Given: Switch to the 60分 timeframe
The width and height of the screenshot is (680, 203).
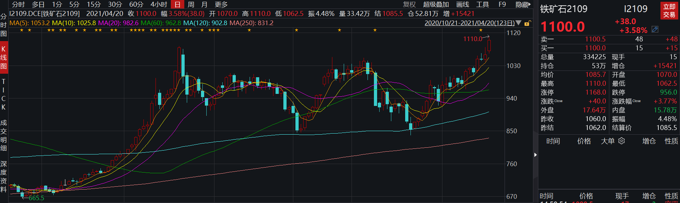Looking at the screenshot, I should pos(136,5).
